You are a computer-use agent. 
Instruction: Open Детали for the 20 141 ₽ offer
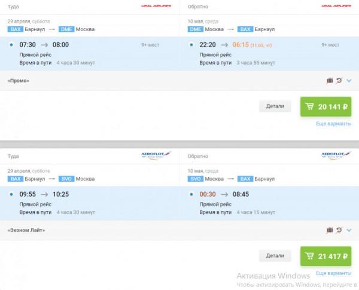tap(275, 106)
